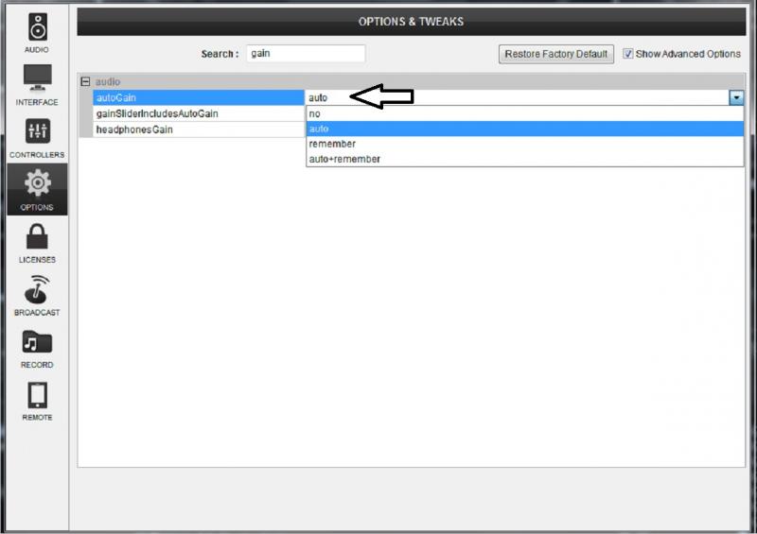Open the Broadcast antenna icon
The width and height of the screenshot is (757, 534).
coord(37,289)
